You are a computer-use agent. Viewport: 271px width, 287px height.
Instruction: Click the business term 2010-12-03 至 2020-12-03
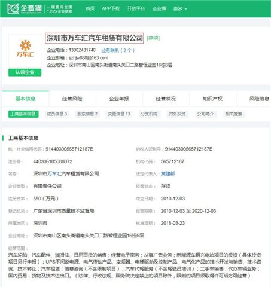pyautogui.click(x=188, y=211)
